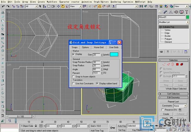Enable Preserve UVs checkbox
This screenshot has height=132, width=191.
(x=162, y=110)
